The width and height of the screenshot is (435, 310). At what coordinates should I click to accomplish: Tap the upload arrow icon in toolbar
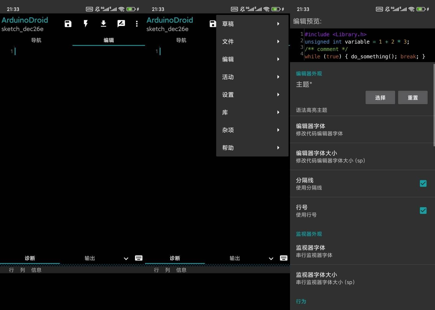[x=103, y=24]
